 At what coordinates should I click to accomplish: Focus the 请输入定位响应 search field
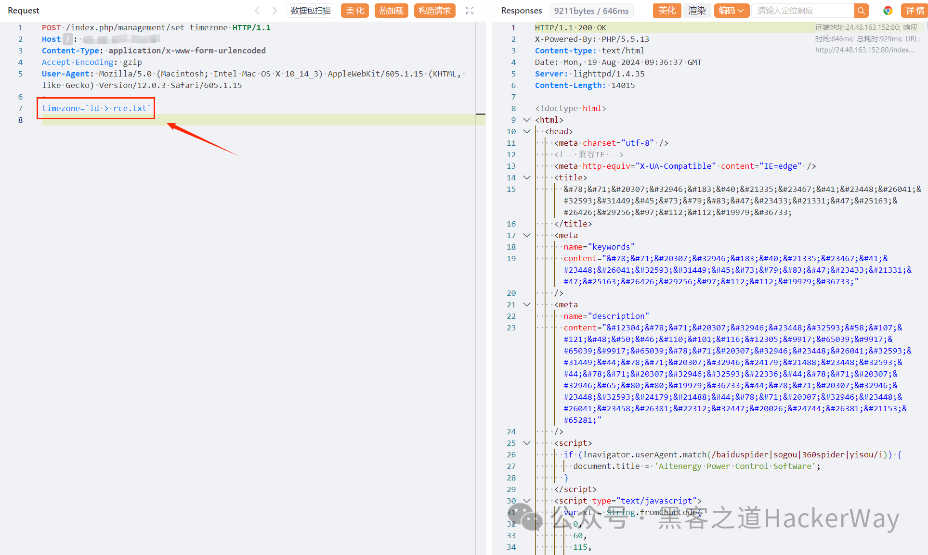coord(803,11)
